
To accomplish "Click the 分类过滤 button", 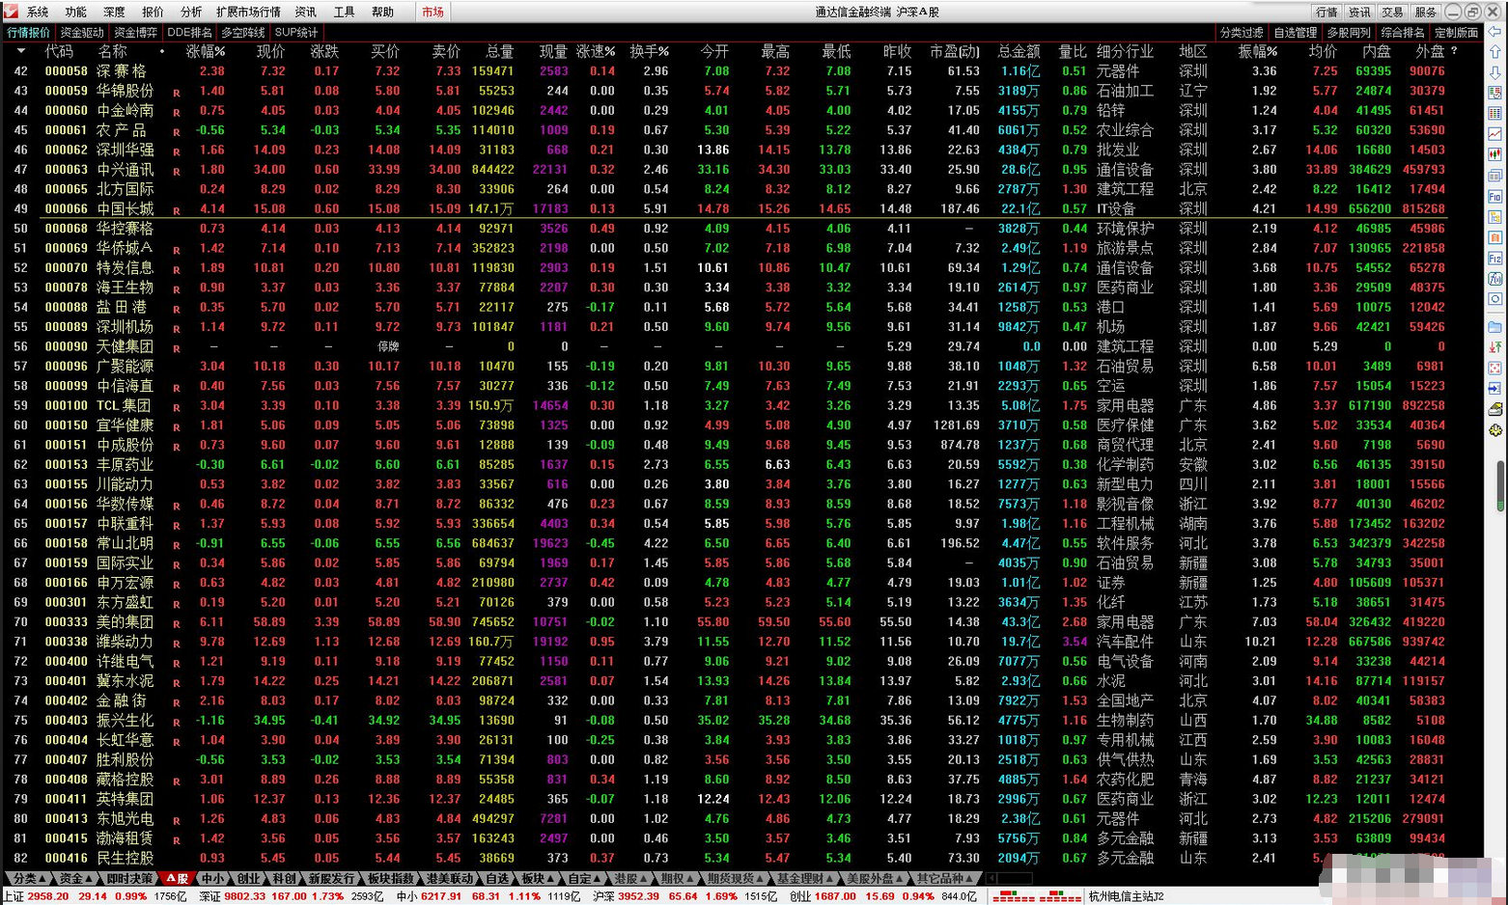I will coord(1242,32).
